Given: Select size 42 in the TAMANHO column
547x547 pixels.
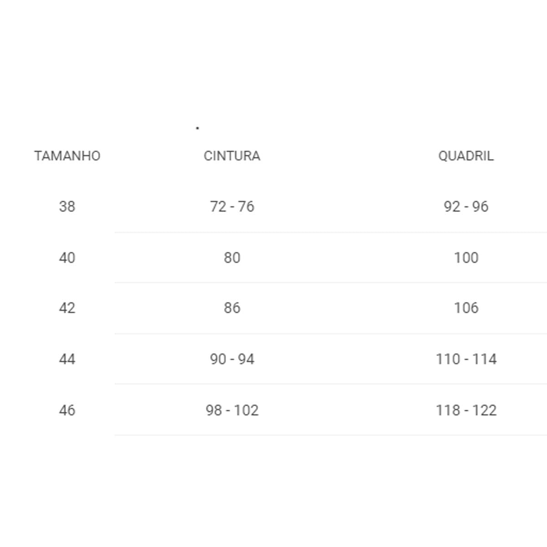Looking at the screenshot, I should (67, 308).
